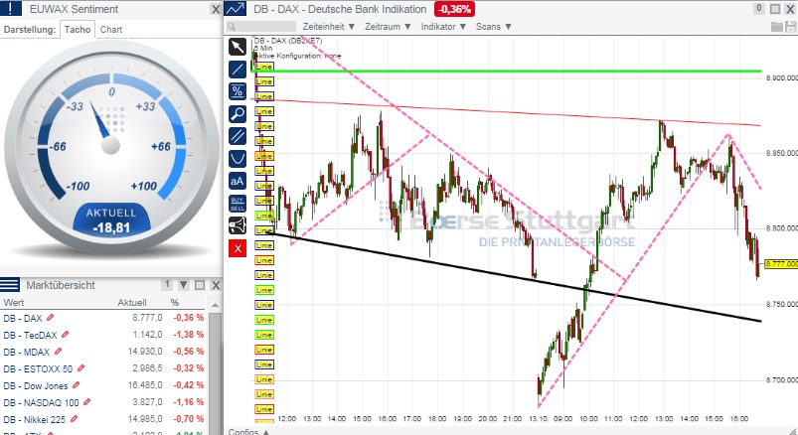Click the 16.485,0 Dow Jones value
The width and height of the screenshot is (798, 435).
tap(145, 385)
